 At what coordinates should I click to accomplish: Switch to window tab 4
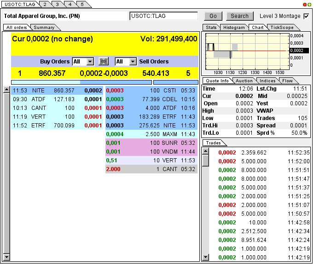tap(70, 4)
